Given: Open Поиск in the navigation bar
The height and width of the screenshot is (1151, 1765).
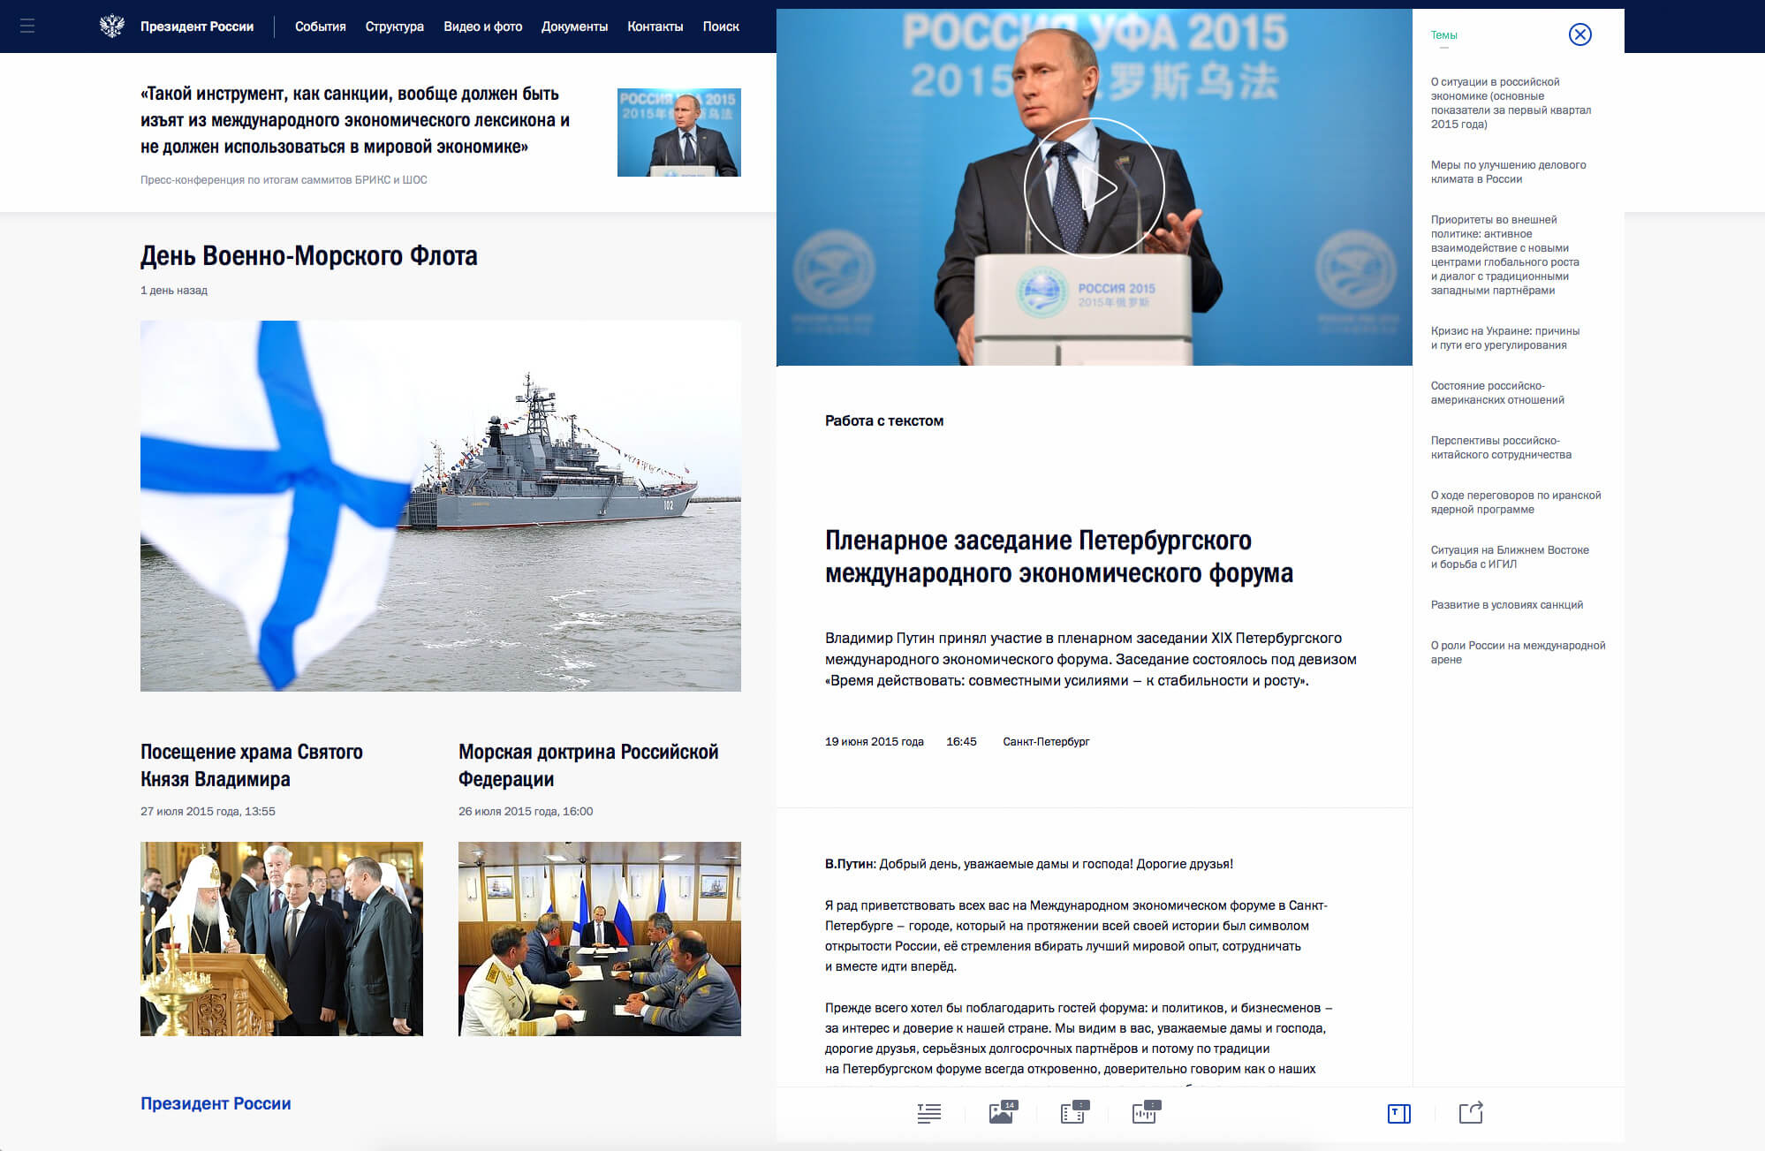Looking at the screenshot, I should click(720, 27).
